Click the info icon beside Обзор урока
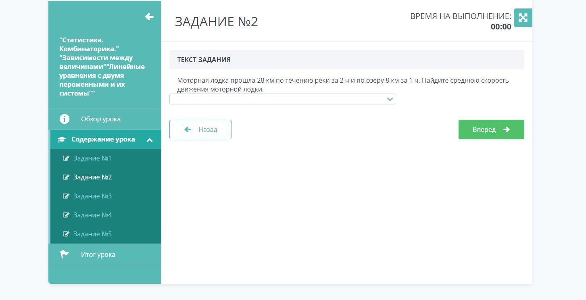This screenshot has width=586, height=300. pos(65,119)
